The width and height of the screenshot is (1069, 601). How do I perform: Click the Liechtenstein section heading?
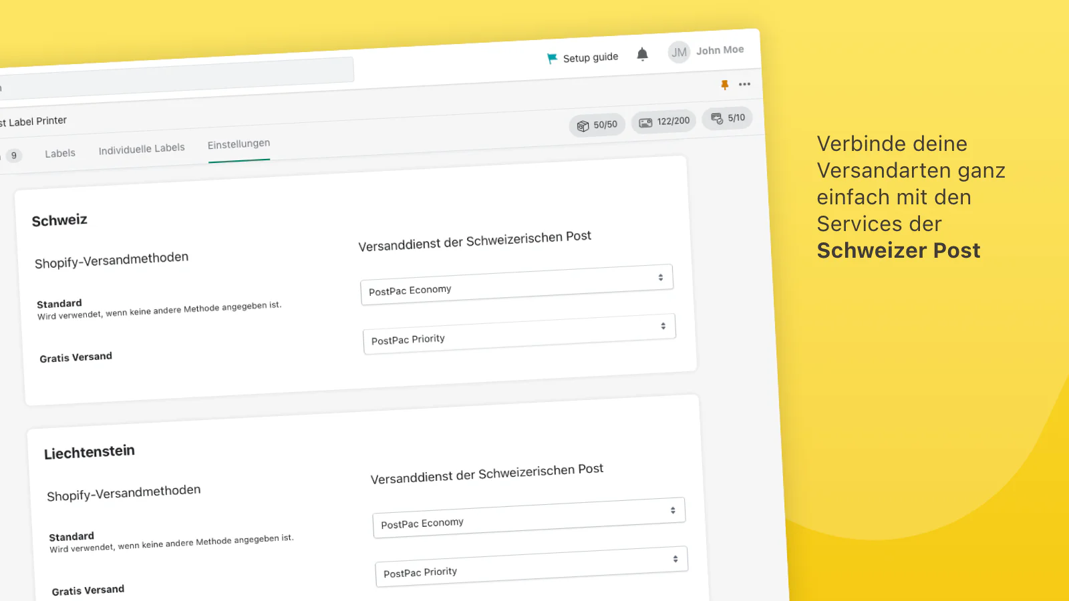click(x=90, y=453)
